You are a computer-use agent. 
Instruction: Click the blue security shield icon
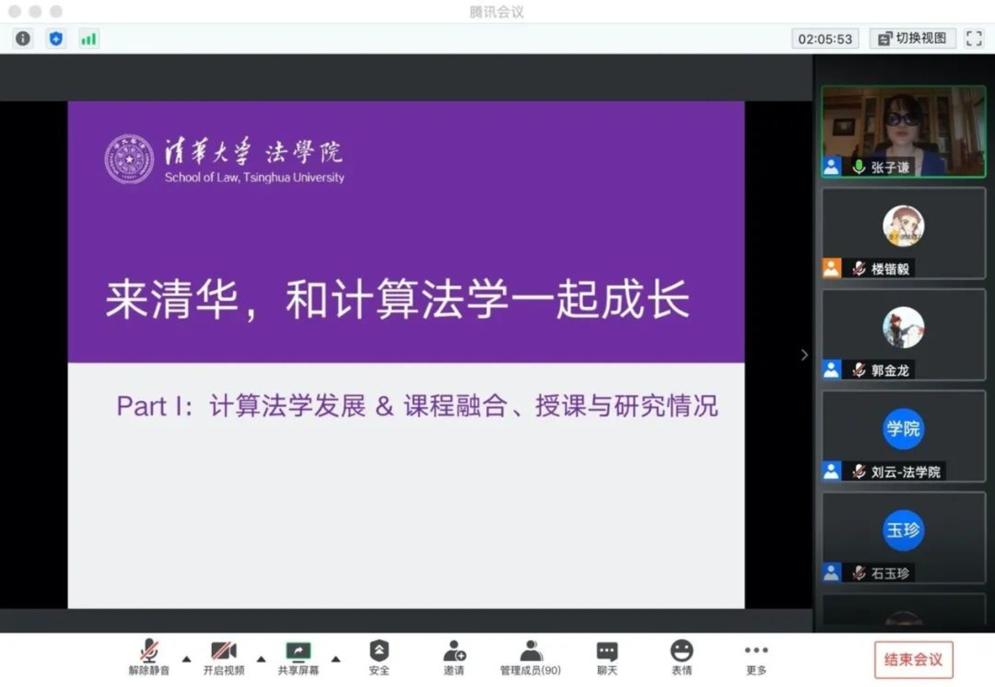[x=56, y=39]
